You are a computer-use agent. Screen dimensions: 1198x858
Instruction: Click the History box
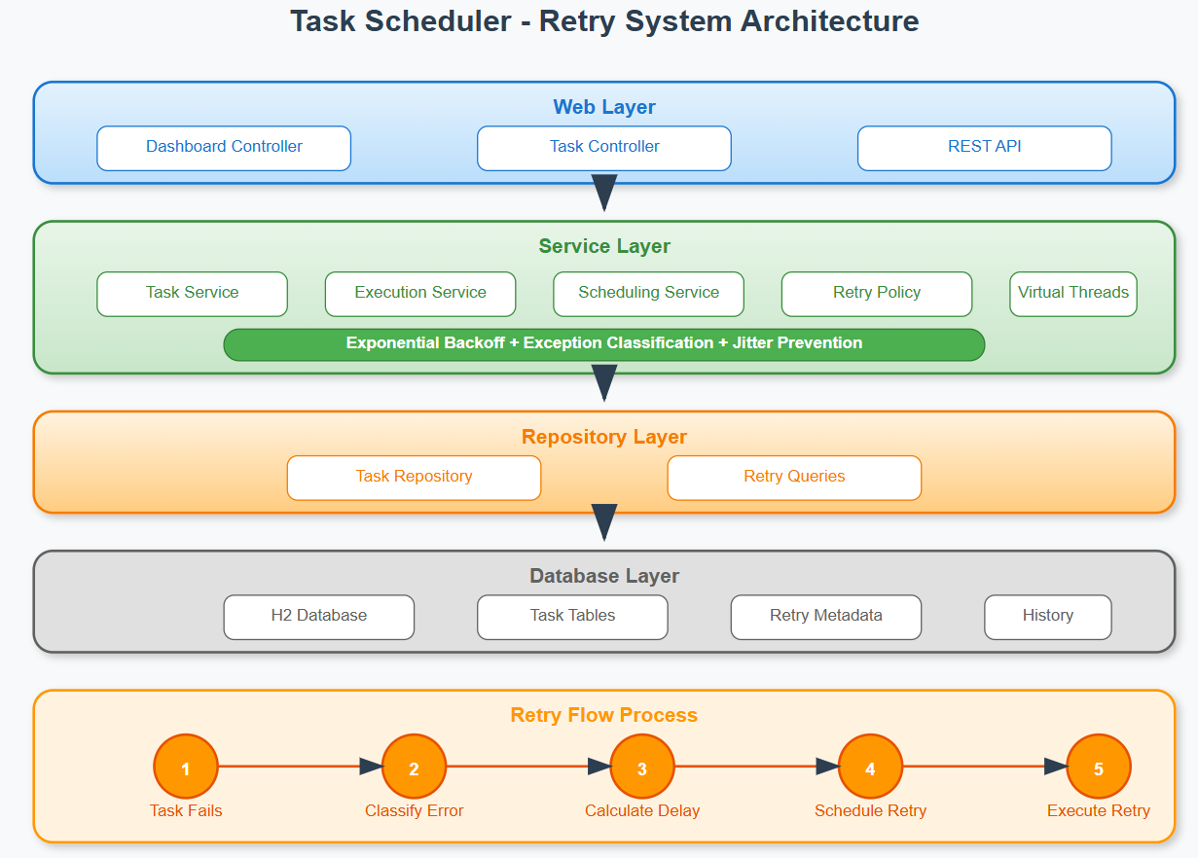[x=1048, y=617]
